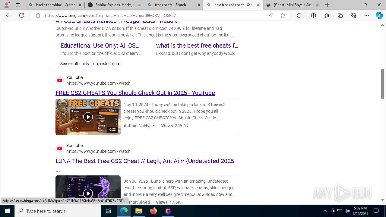View site information lock icon
The height and width of the screenshot is (217, 386).
[38, 15]
